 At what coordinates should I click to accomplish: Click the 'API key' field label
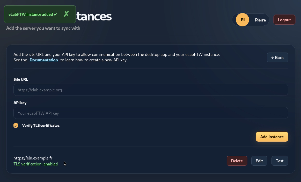tap(20, 103)
